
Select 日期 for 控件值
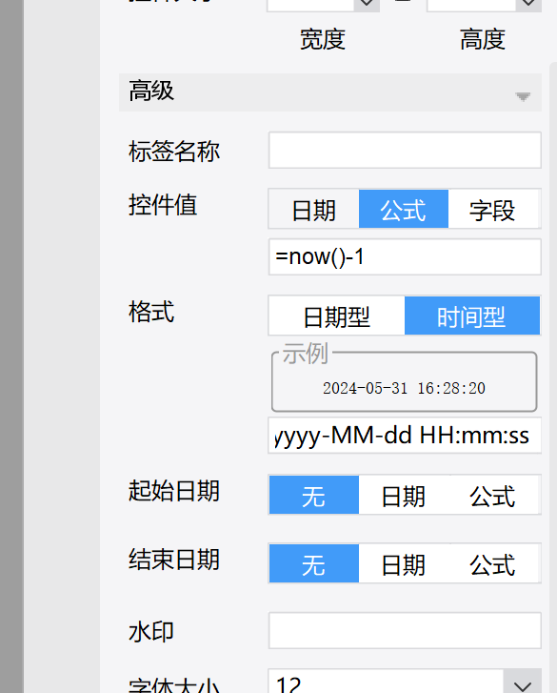click(x=314, y=209)
